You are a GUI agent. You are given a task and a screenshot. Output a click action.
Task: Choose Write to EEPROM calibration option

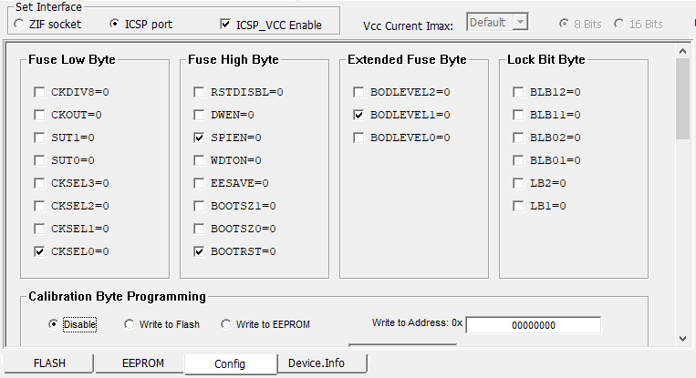coord(226,324)
